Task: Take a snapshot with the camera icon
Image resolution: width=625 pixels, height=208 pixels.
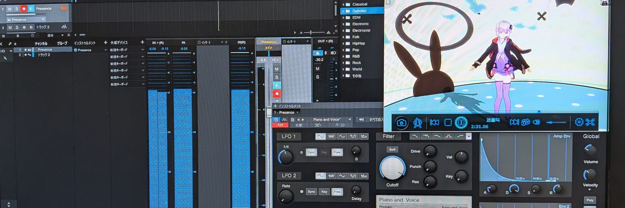Action: pyautogui.click(x=402, y=122)
